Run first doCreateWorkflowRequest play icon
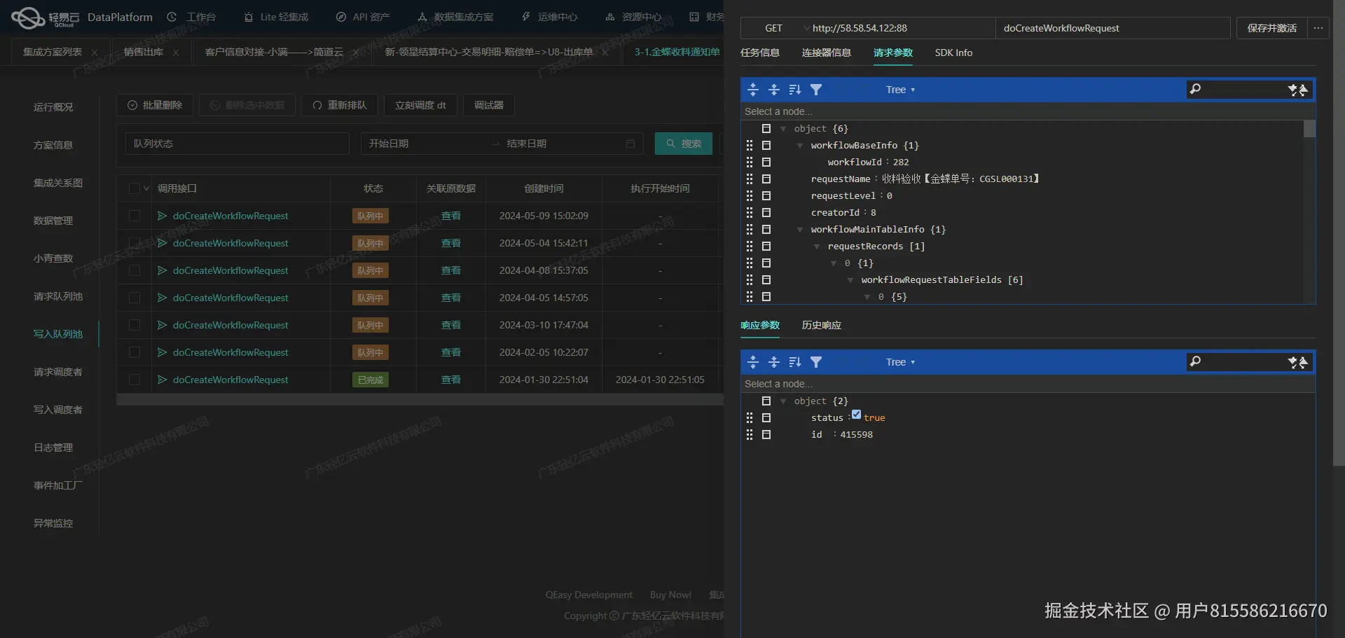1345x638 pixels. pyautogui.click(x=162, y=216)
